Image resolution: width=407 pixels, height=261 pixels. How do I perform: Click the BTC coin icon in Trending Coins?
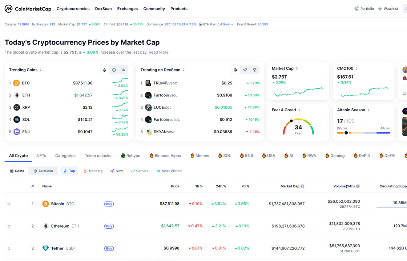[x=17, y=83]
